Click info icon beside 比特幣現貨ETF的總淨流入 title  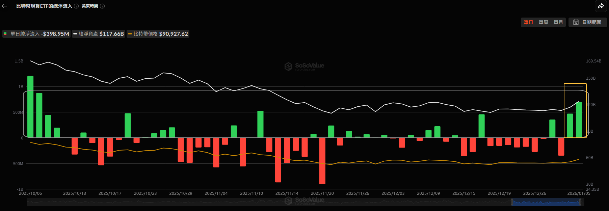pyautogui.click(x=76, y=6)
